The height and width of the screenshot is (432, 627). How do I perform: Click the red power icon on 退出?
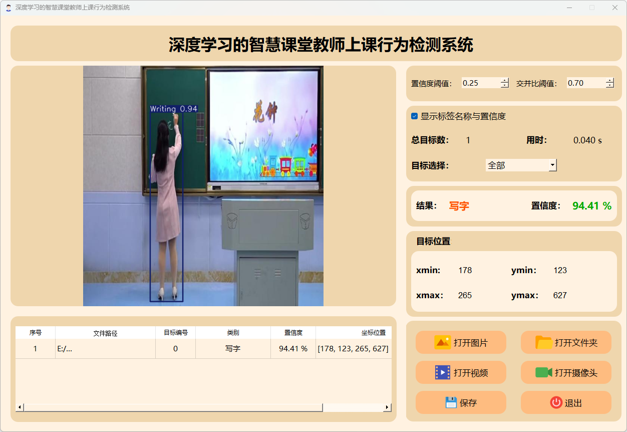click(556, 402)
